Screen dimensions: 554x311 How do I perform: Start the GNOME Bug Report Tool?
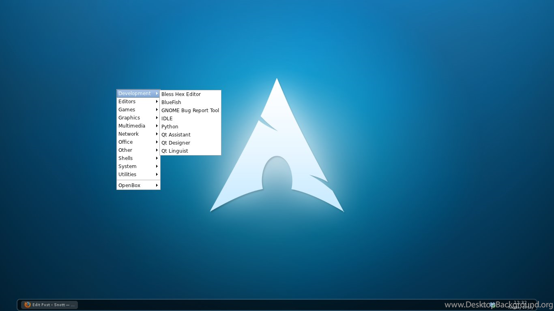(190, 111)
